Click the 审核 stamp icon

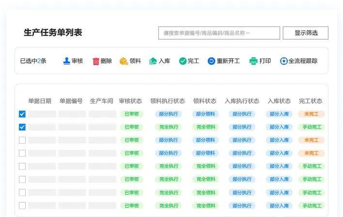pyautogui.click(x=66, y=61)
